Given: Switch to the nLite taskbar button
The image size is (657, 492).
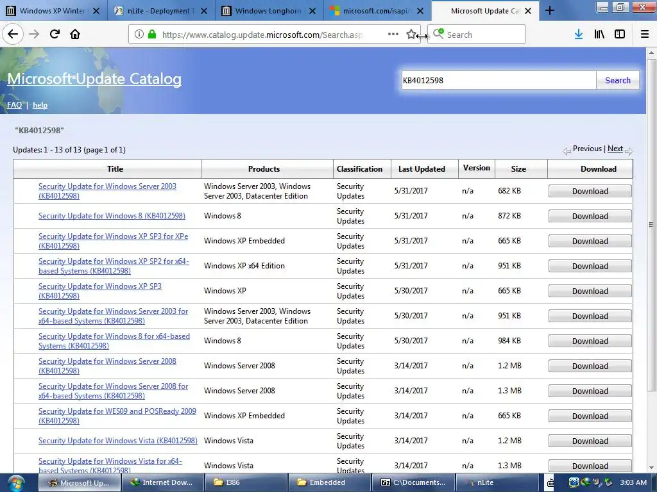Looking at the screenshot, I should pyautogui.click(x=497, y=482).
